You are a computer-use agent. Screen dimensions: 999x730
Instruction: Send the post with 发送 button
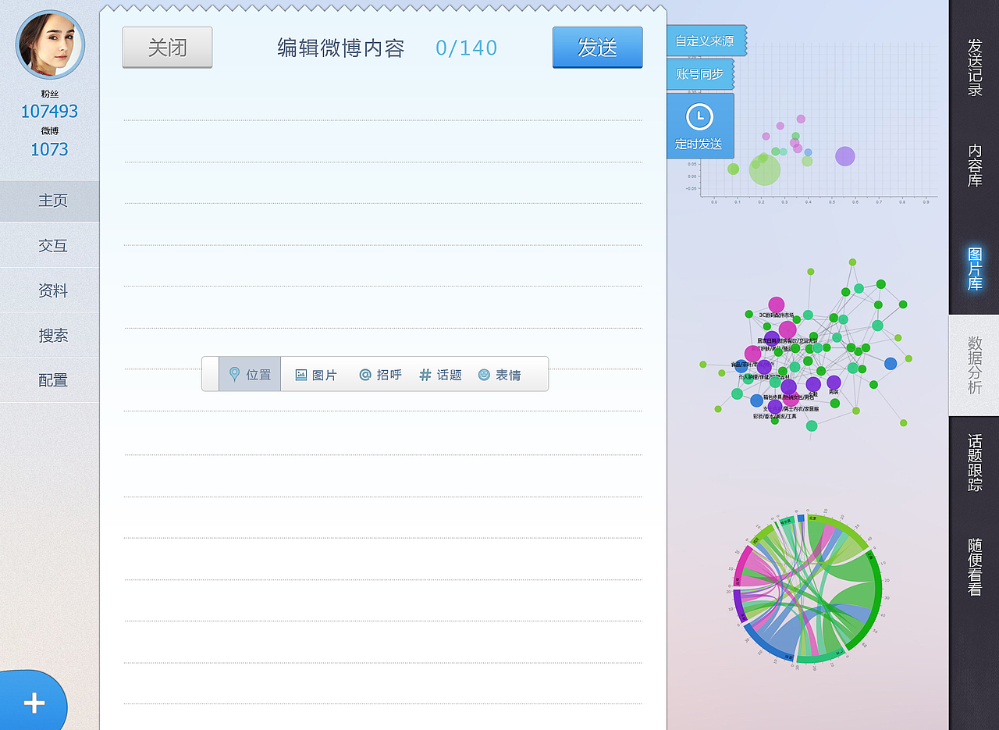click(598, 48)
